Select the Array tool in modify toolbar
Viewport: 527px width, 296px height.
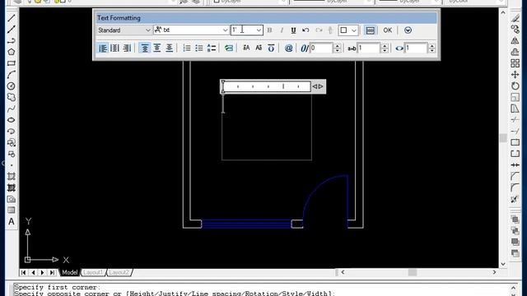[x=515, y=63]
